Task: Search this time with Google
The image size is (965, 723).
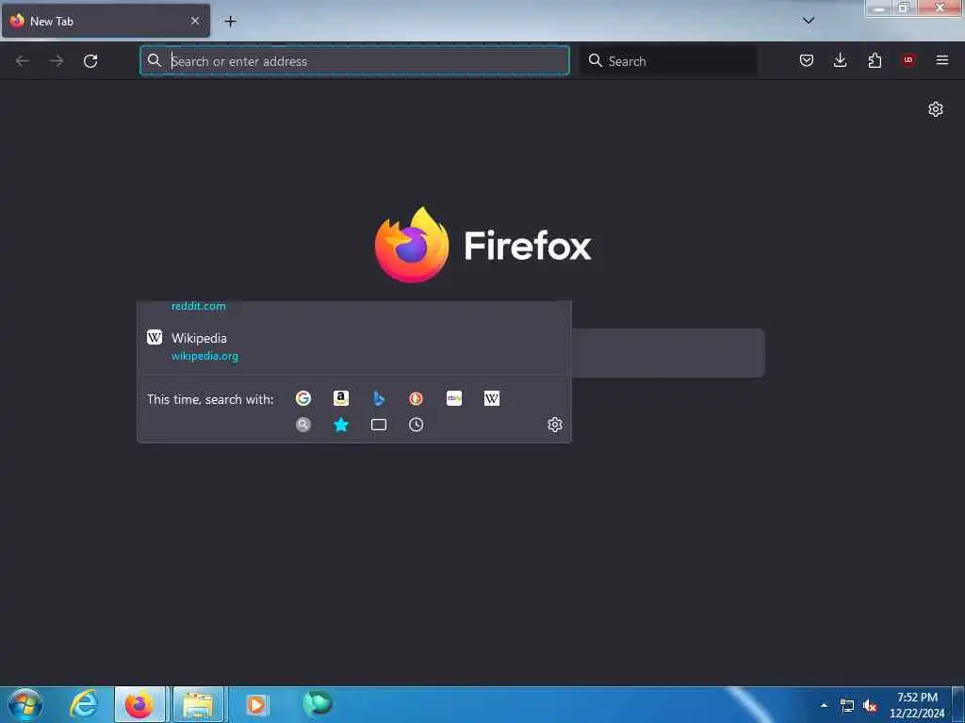Action: point(303,398)
